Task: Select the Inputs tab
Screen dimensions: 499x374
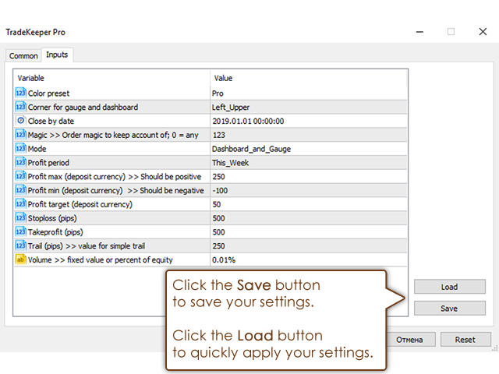Action: point(57,55)
